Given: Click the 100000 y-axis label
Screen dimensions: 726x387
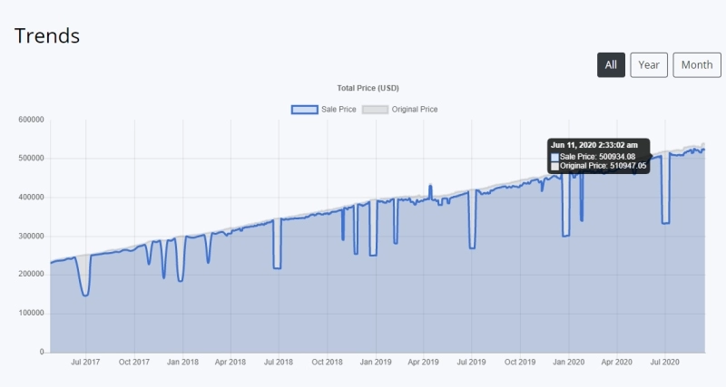Looking at the screenshot, I should click(x=31, y=314).
